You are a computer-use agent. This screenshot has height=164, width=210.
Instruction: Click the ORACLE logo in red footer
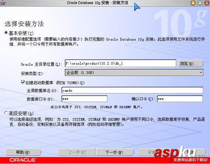click(x=22, y=160)
